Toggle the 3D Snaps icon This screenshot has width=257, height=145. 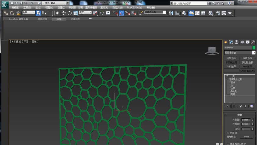pyautogui.click(x=115, y=13)
